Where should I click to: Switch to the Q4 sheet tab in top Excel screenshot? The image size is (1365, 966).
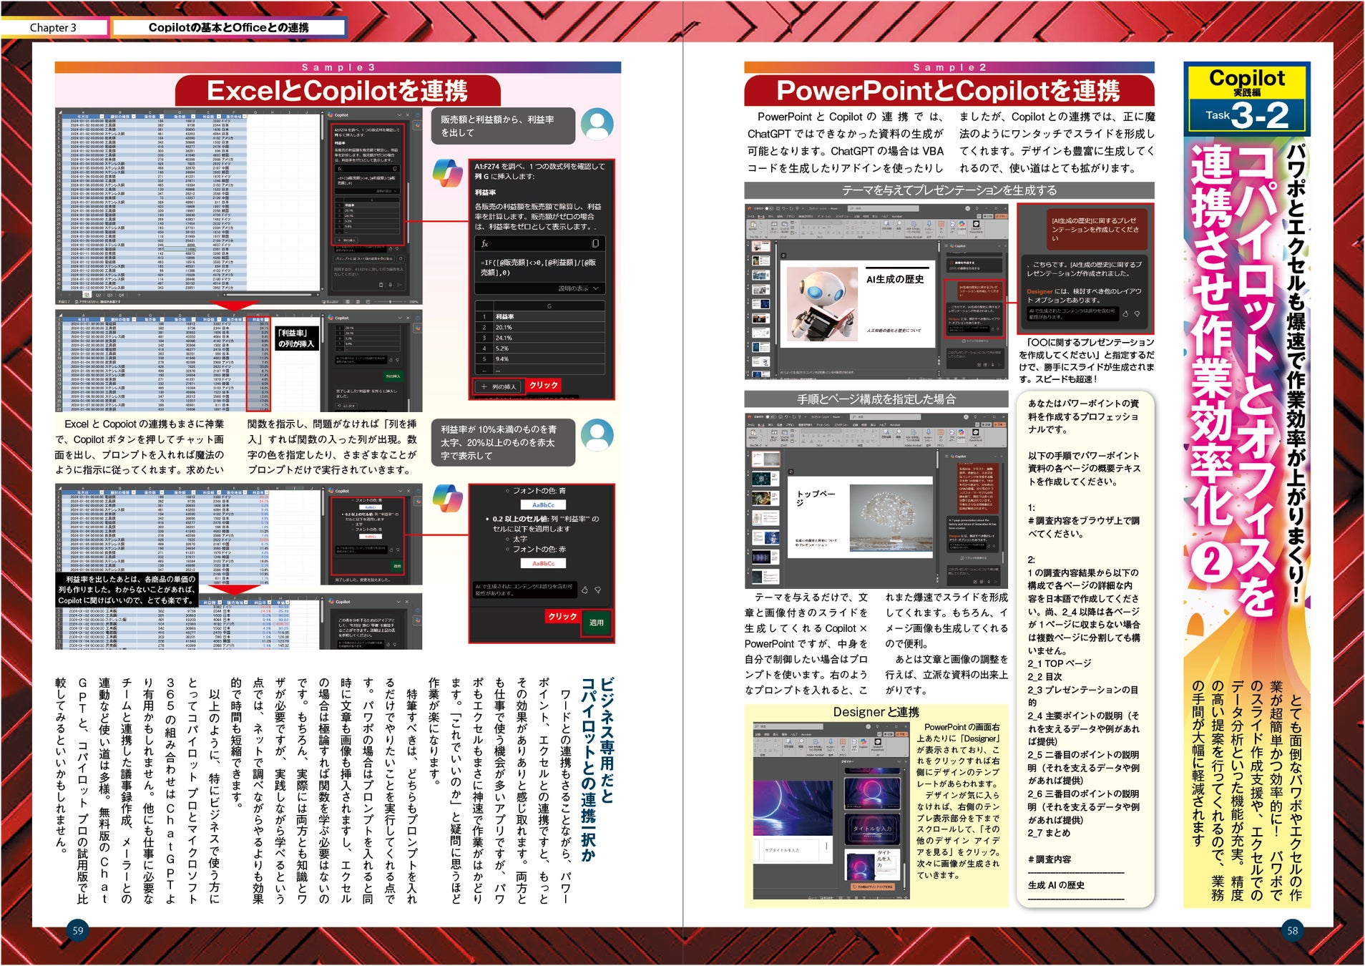click(121, 295)
